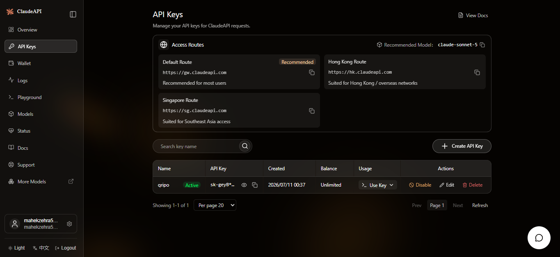This screenshot has height=257, width=560.
Task: Click the Recommended badge on Default Route
Action: [297, 62]
